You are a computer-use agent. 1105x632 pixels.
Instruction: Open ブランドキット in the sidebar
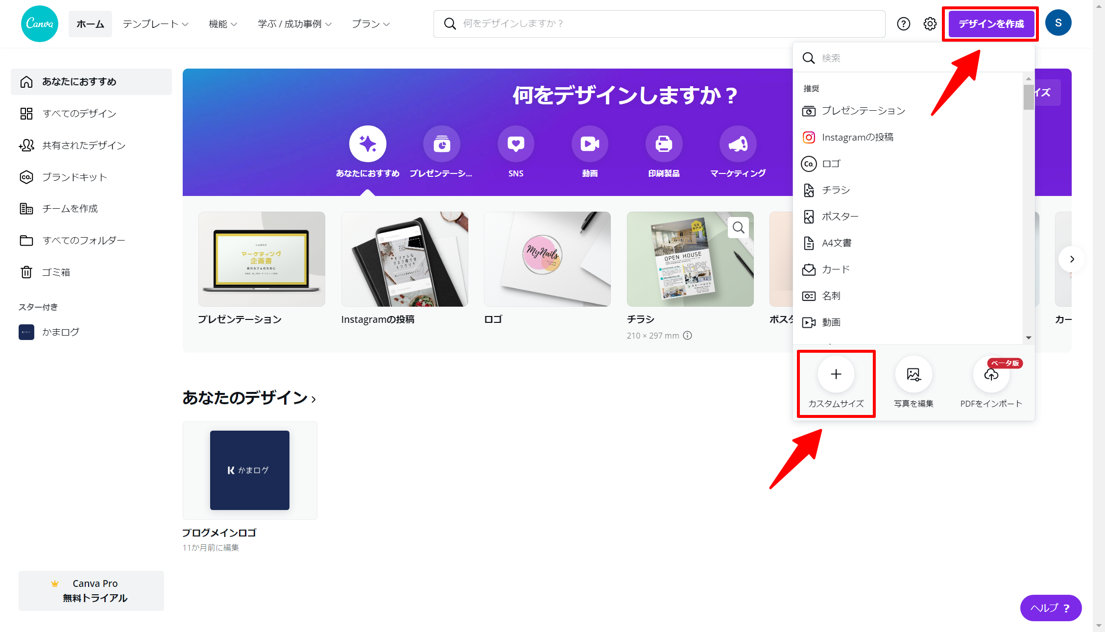click(91, 177)
